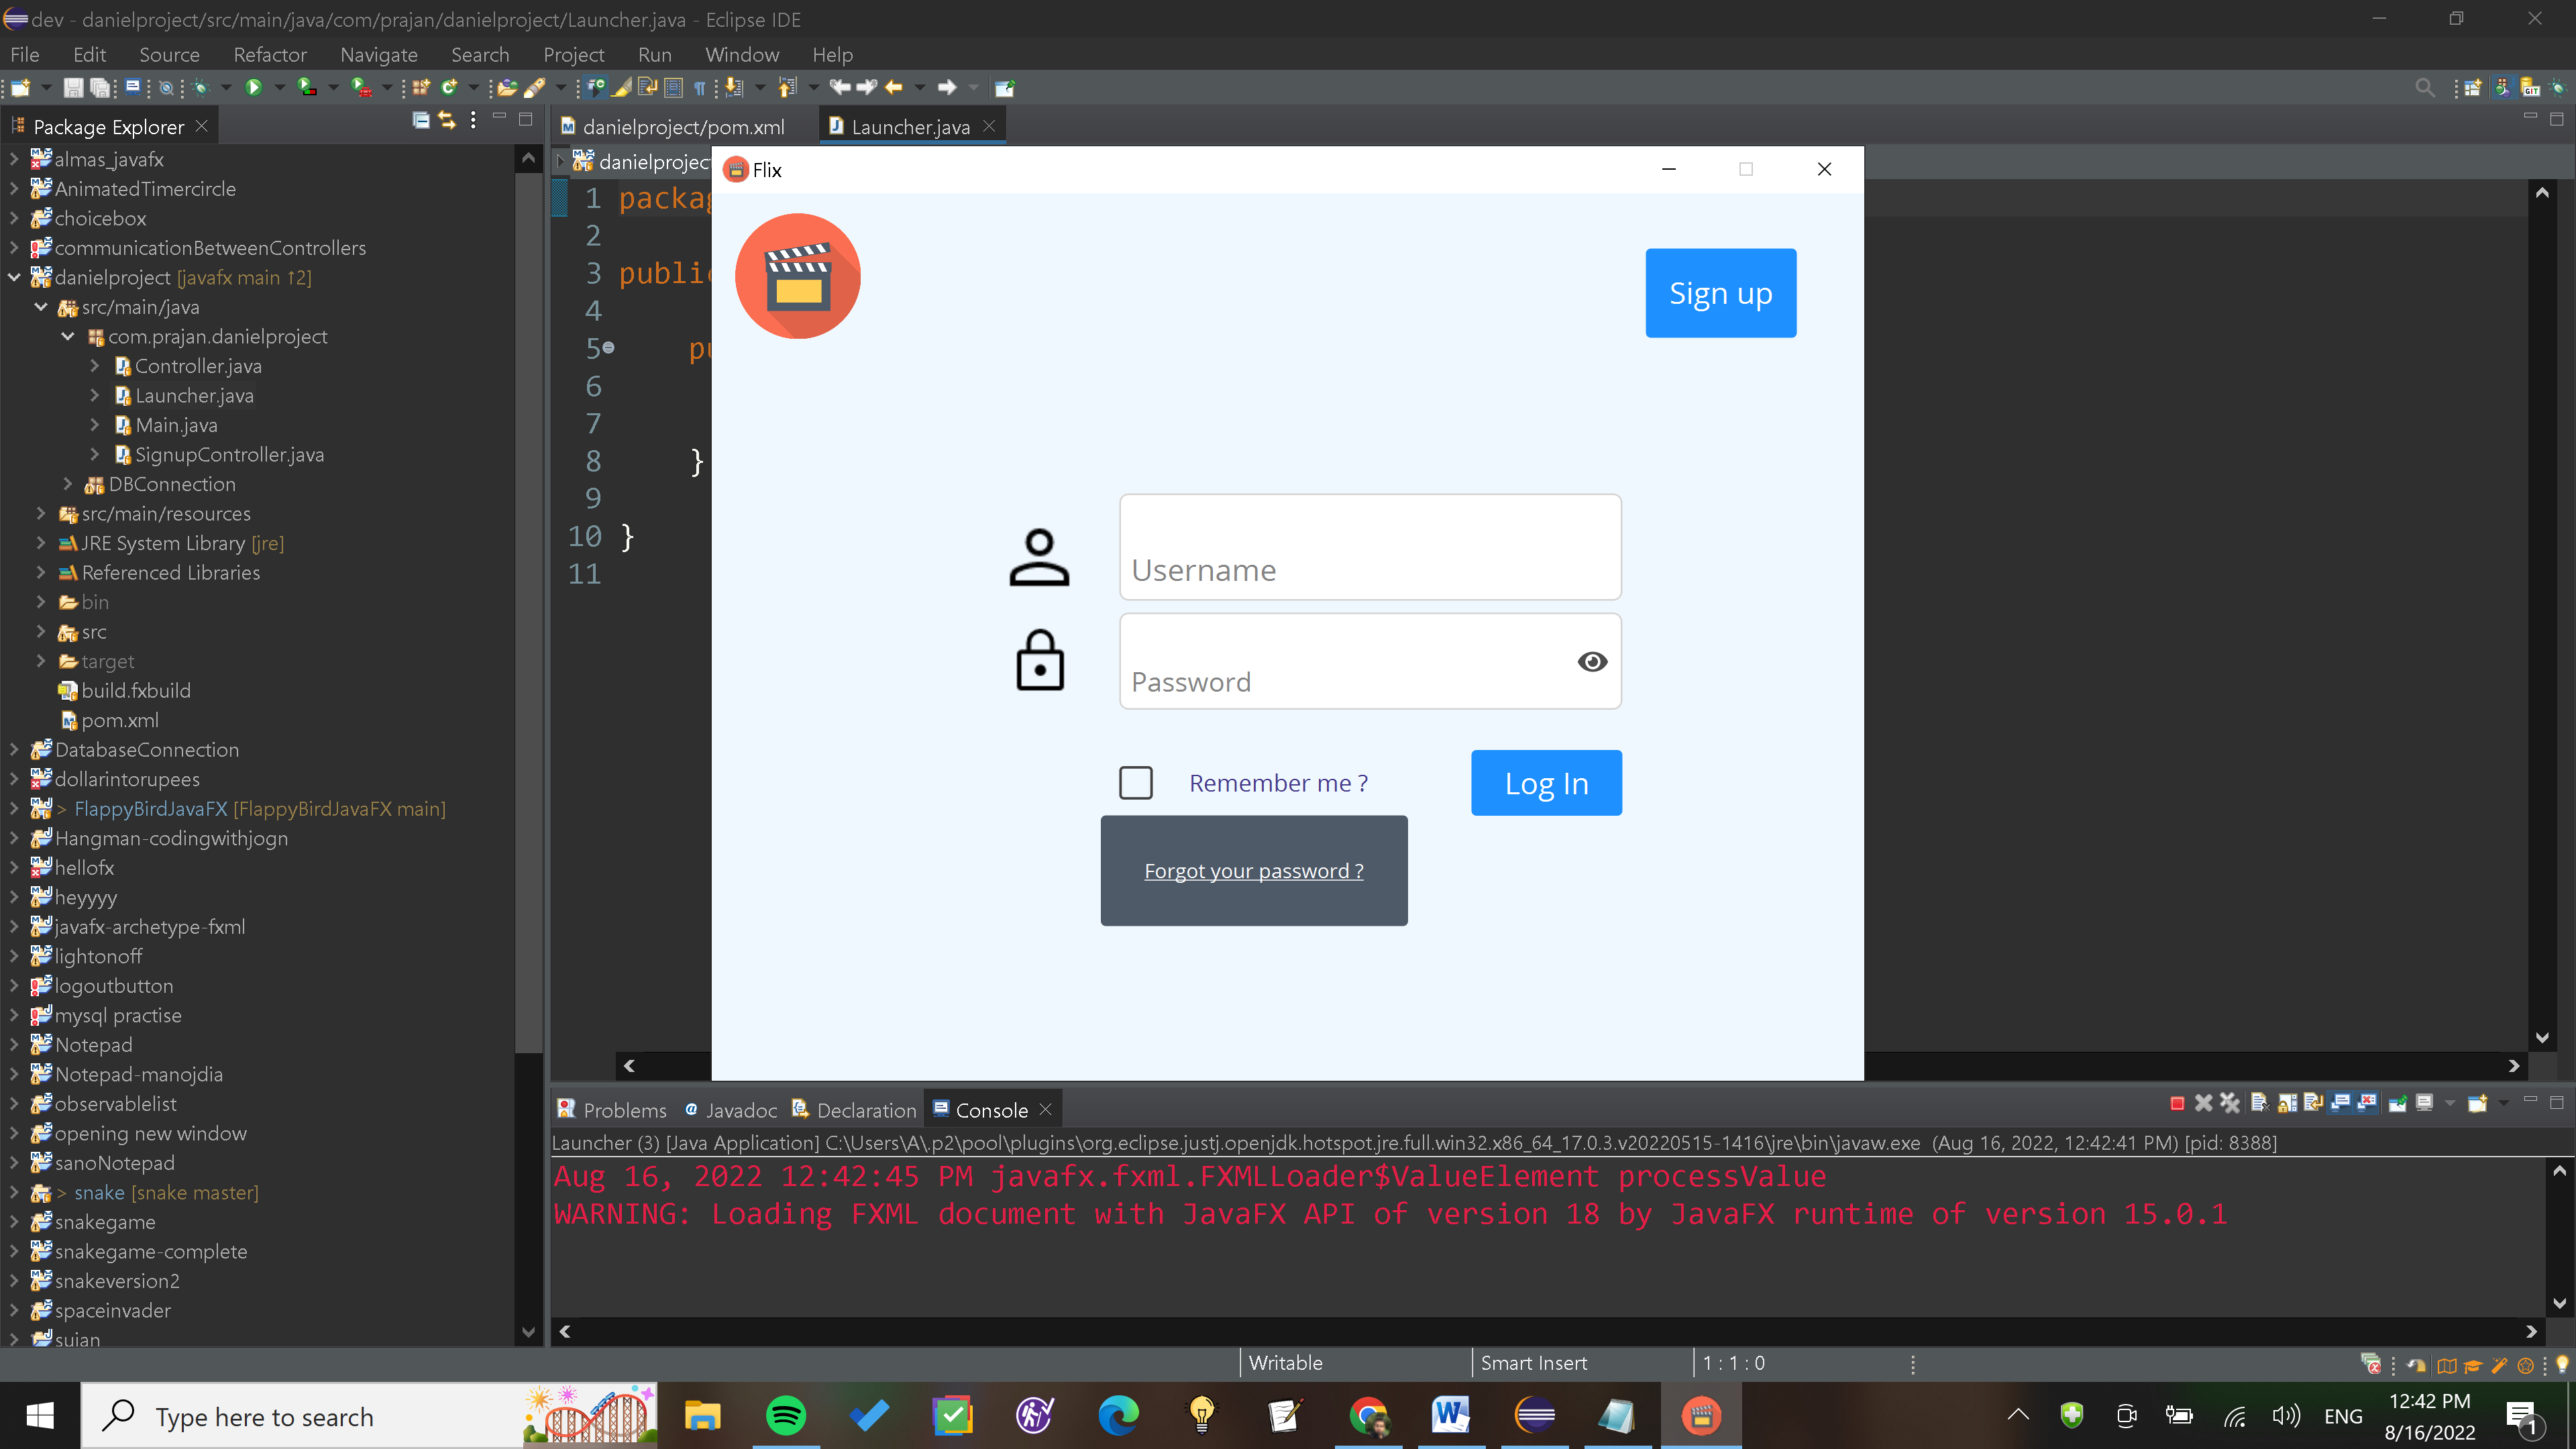The height and width of the screenshot is (1449, 2576).
Task: Click the Debug bug icon in the toolbar
Action: tap(201, 88)
